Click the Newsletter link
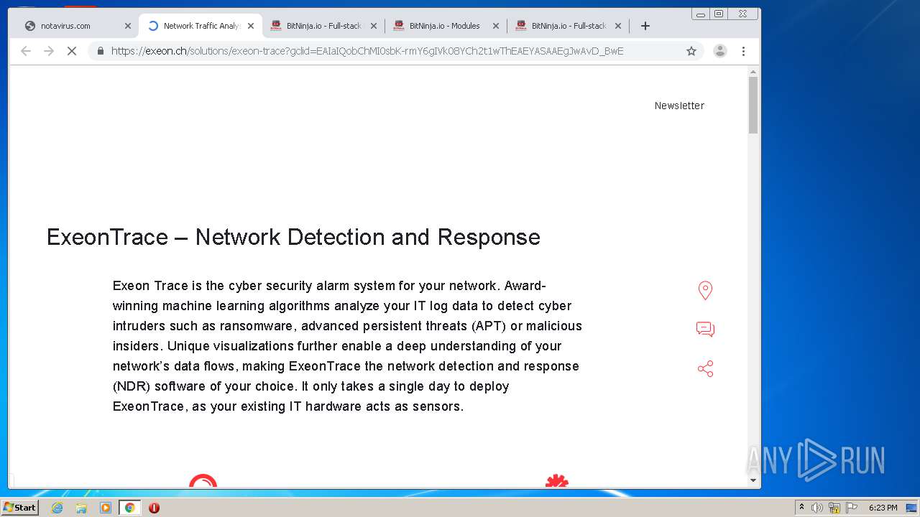This screenshot has width=920, height=517. [679, 106]
